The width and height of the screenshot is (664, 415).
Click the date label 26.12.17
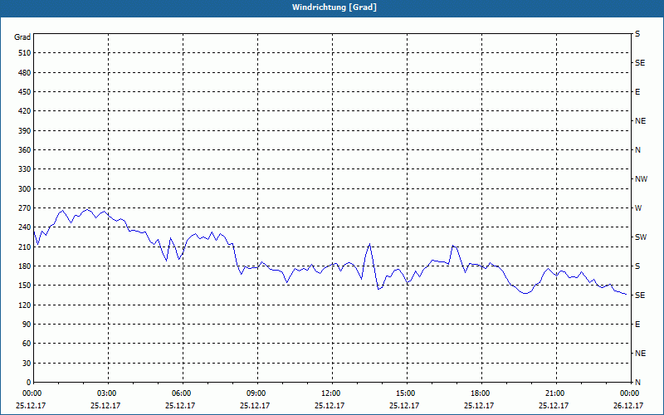[x=628, y=406]
